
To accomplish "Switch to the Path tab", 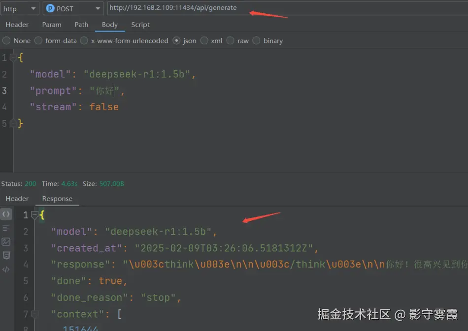I will (81, 25).
